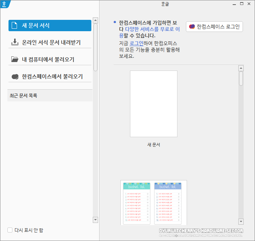This screenshot has width=255, height=241.
Task: Follow the 로그인 hyperlink
Action: coord(136,44)
